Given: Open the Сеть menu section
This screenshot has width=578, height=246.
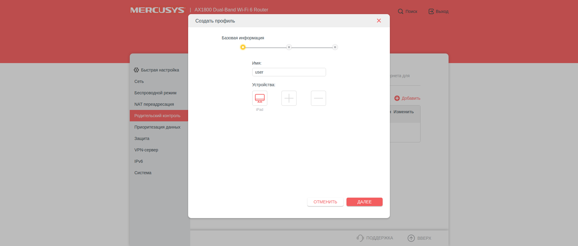Looking at the screenshot, I should (139, 81).
